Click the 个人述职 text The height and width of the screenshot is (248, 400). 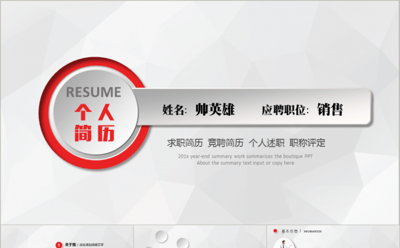(266, 143)
